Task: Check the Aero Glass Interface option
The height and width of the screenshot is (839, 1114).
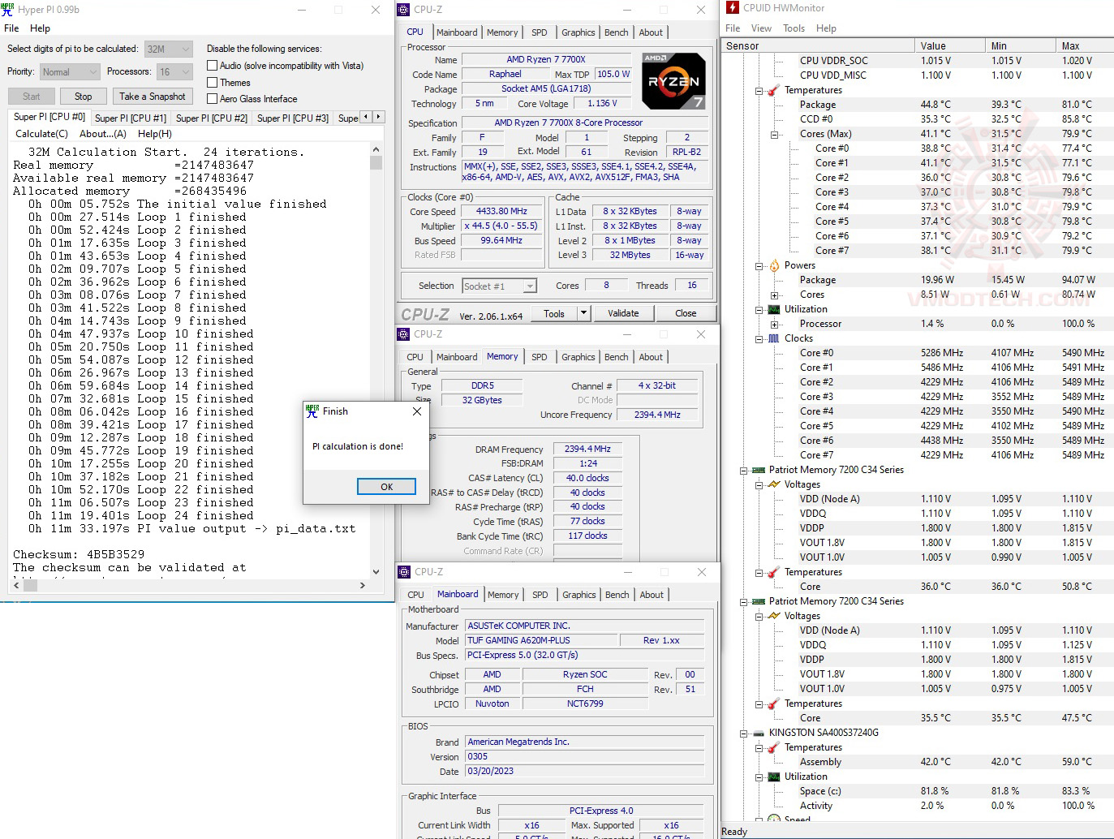Action: tap(213, 99)
